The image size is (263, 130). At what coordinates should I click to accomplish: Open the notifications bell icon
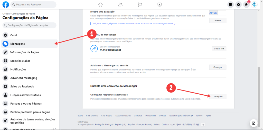[x=246, y=5]
